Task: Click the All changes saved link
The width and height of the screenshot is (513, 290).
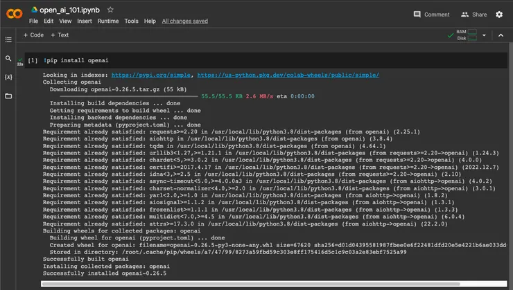Action: 185,21
